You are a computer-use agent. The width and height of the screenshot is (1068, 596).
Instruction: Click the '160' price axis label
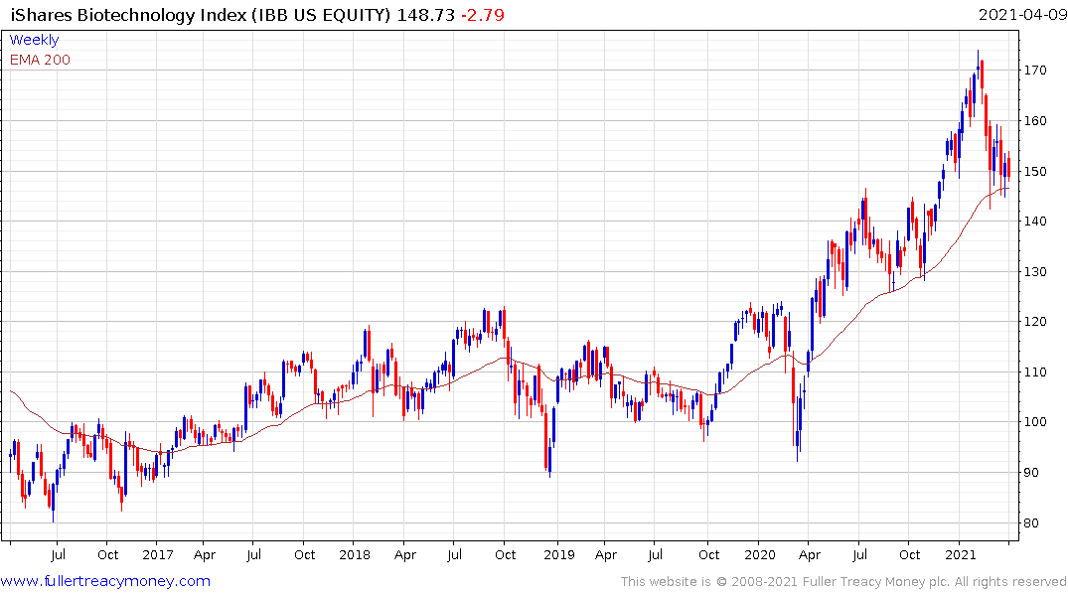[1035, 120]
